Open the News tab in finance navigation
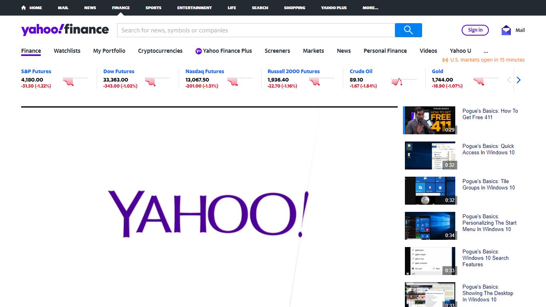Screen dimensions: 546x307 [344, 51]
